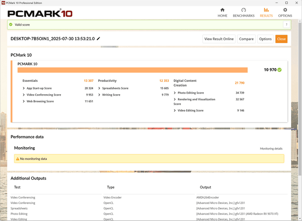Click Rendering value 32 567
The height and width of the screenshot is (221, 302).
click(x=240, y=99)
